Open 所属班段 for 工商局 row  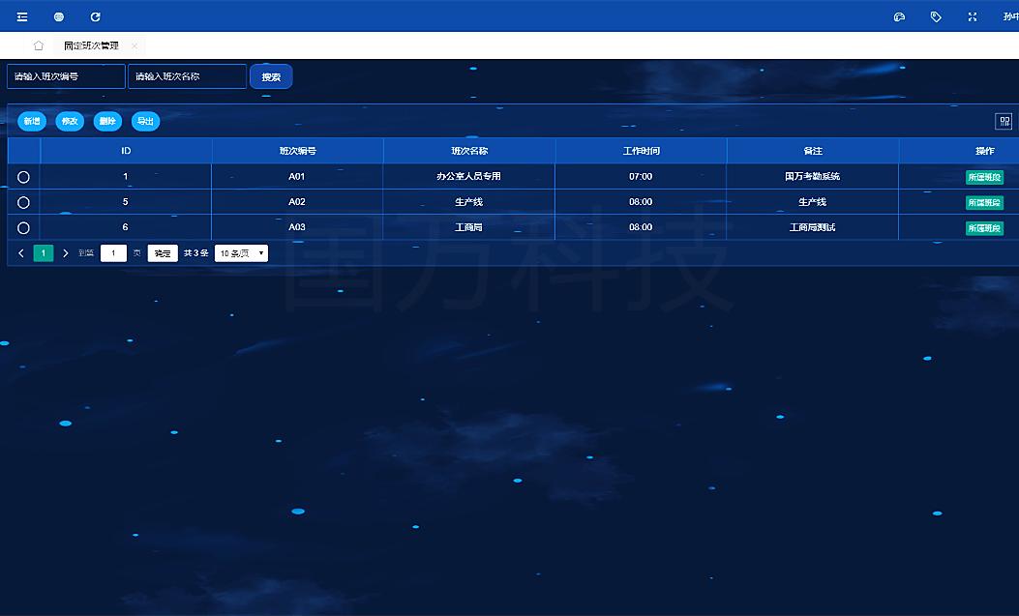[x=984, y=228]
